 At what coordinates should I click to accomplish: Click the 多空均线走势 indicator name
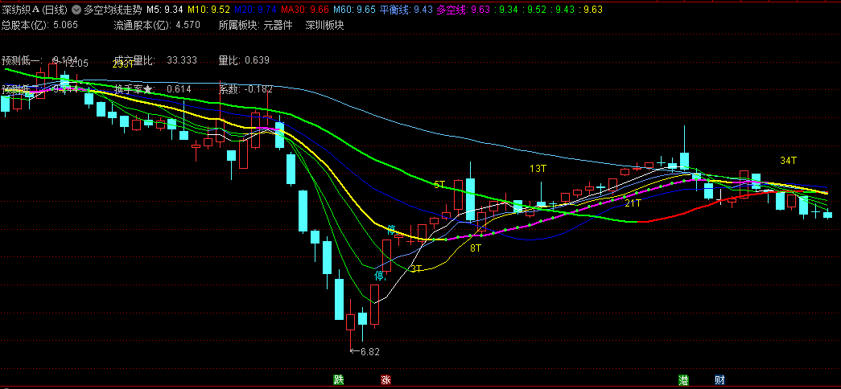tap(113, 10)
